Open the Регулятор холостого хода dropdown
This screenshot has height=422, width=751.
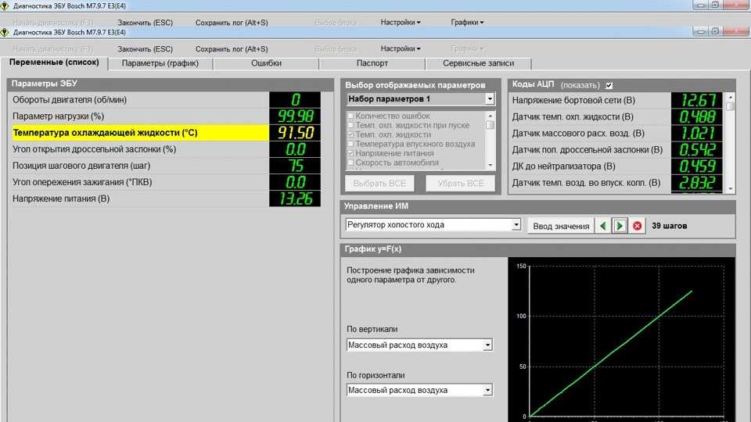point(516,225)
